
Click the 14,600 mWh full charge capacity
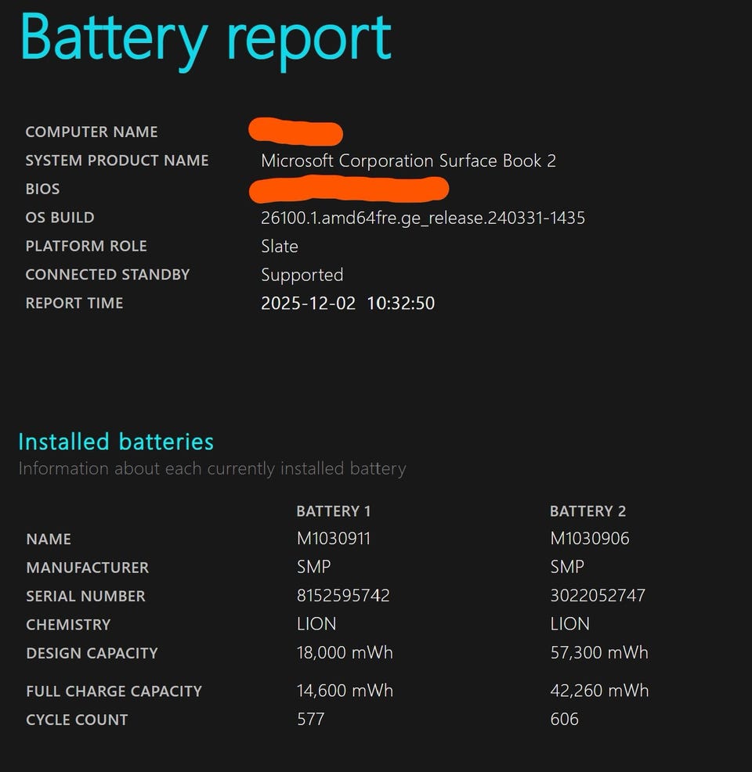point(345,691)
